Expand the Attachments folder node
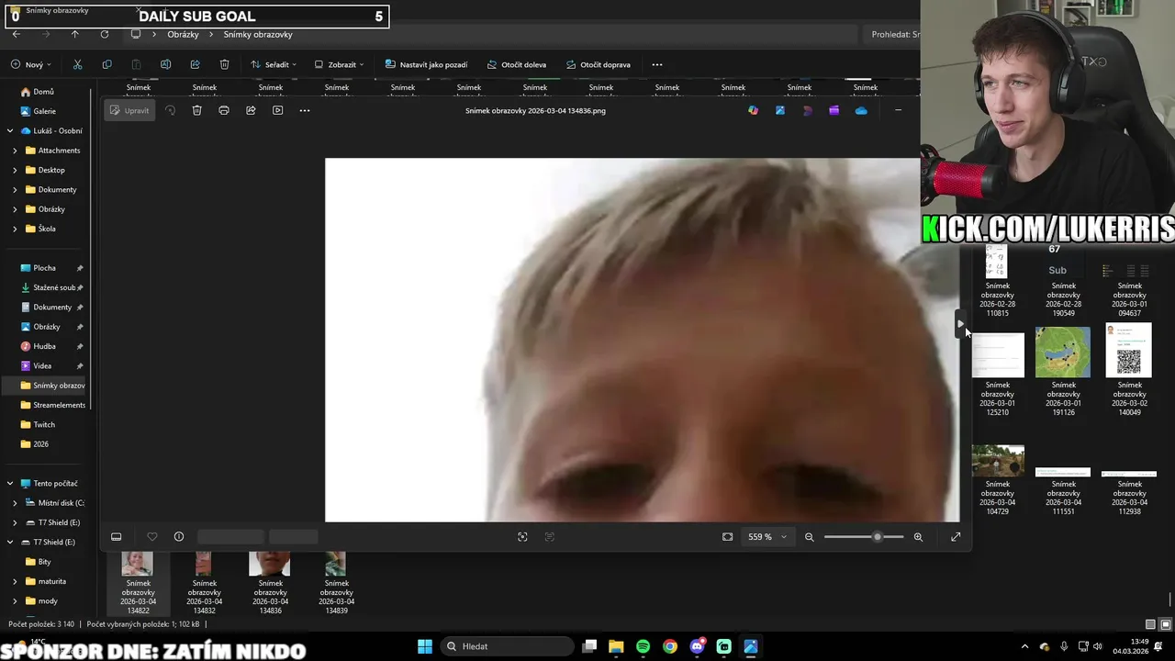Viewport: 1175px width, 661px height. click(x=14, y=151)
